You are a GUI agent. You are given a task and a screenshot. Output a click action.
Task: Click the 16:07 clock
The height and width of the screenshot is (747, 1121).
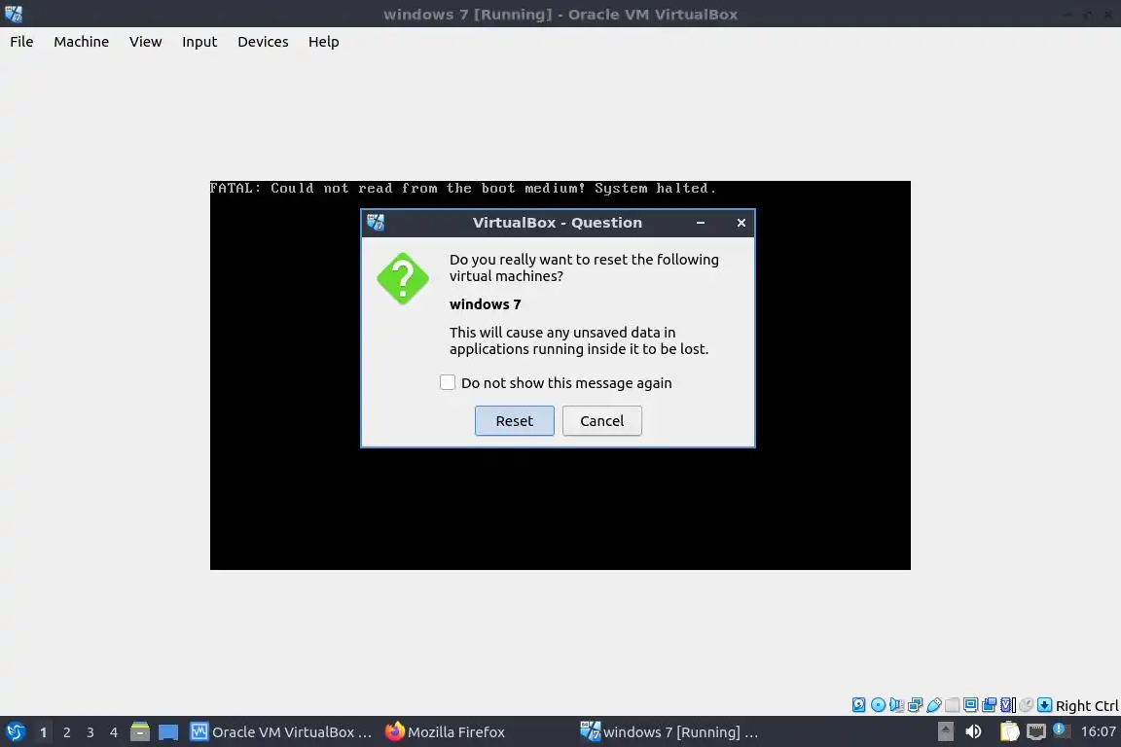pyautogui.click(x=1099, y=731)
